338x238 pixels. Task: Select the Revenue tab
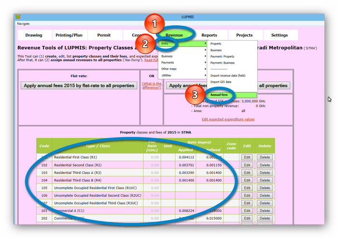(x=174, y=35)
